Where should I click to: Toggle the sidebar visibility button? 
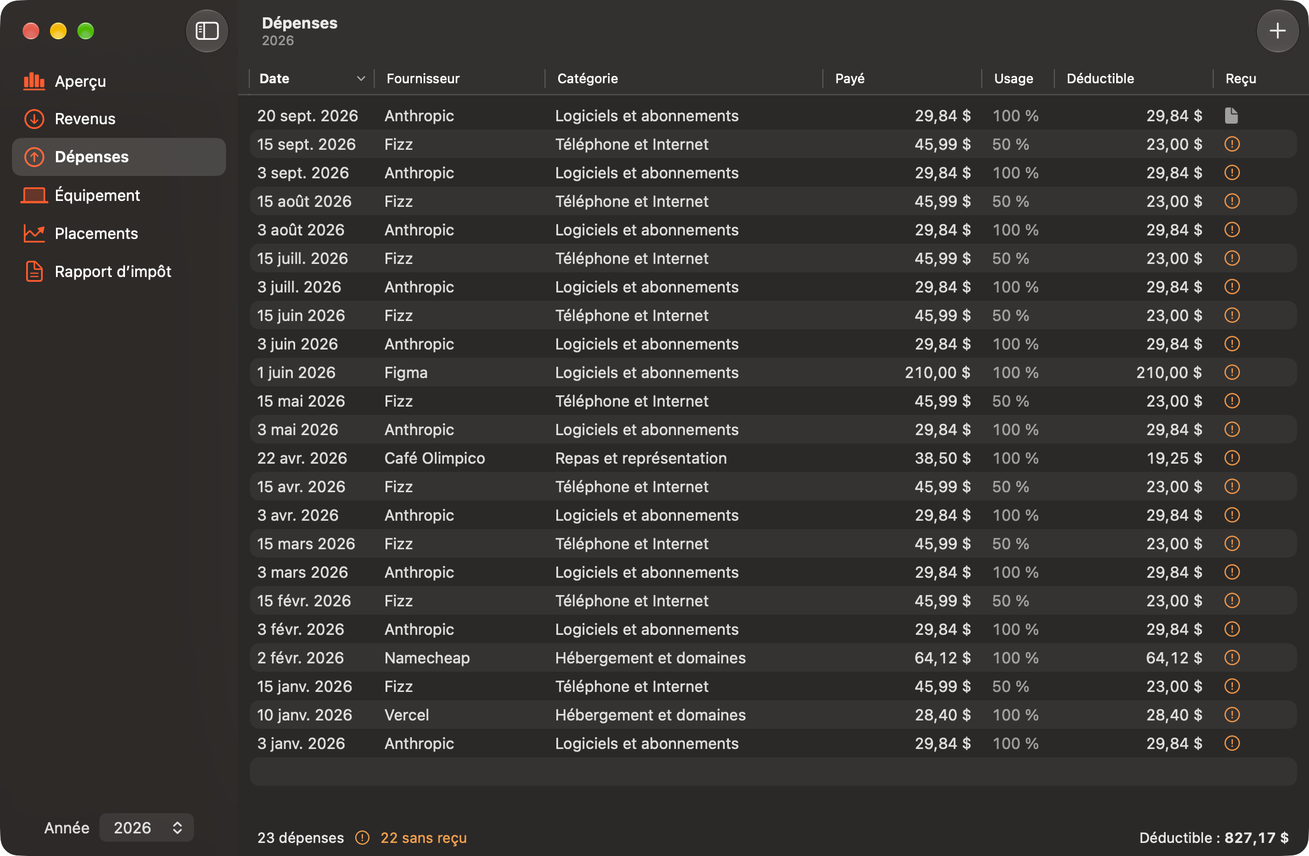click(x=207, y=31)
